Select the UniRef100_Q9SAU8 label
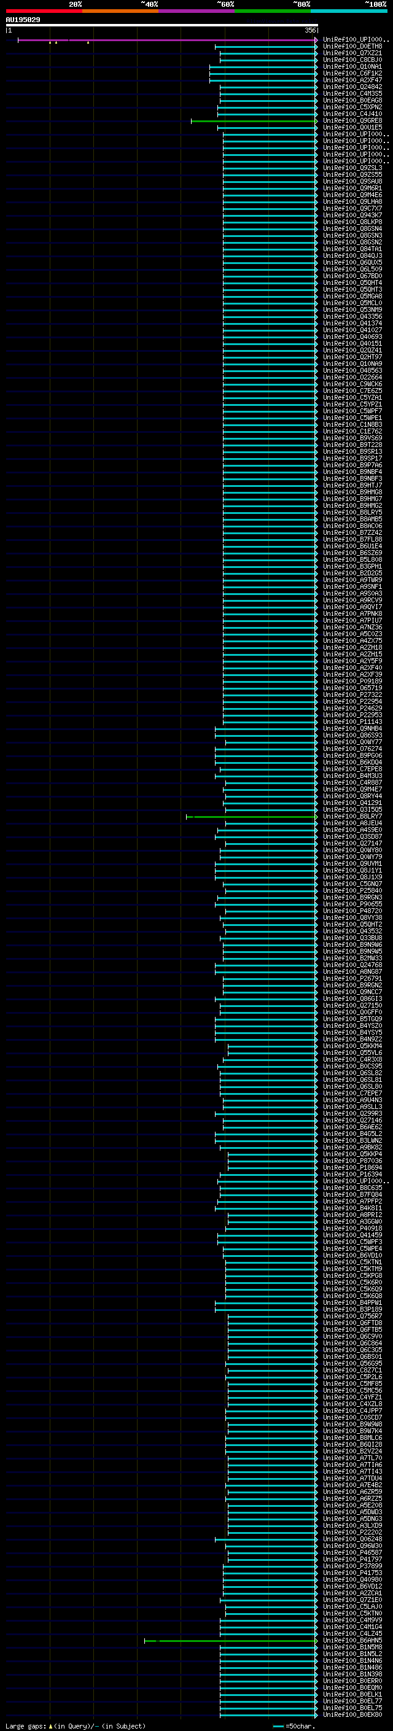This screenshot has width=393, height=1731. 352,181
